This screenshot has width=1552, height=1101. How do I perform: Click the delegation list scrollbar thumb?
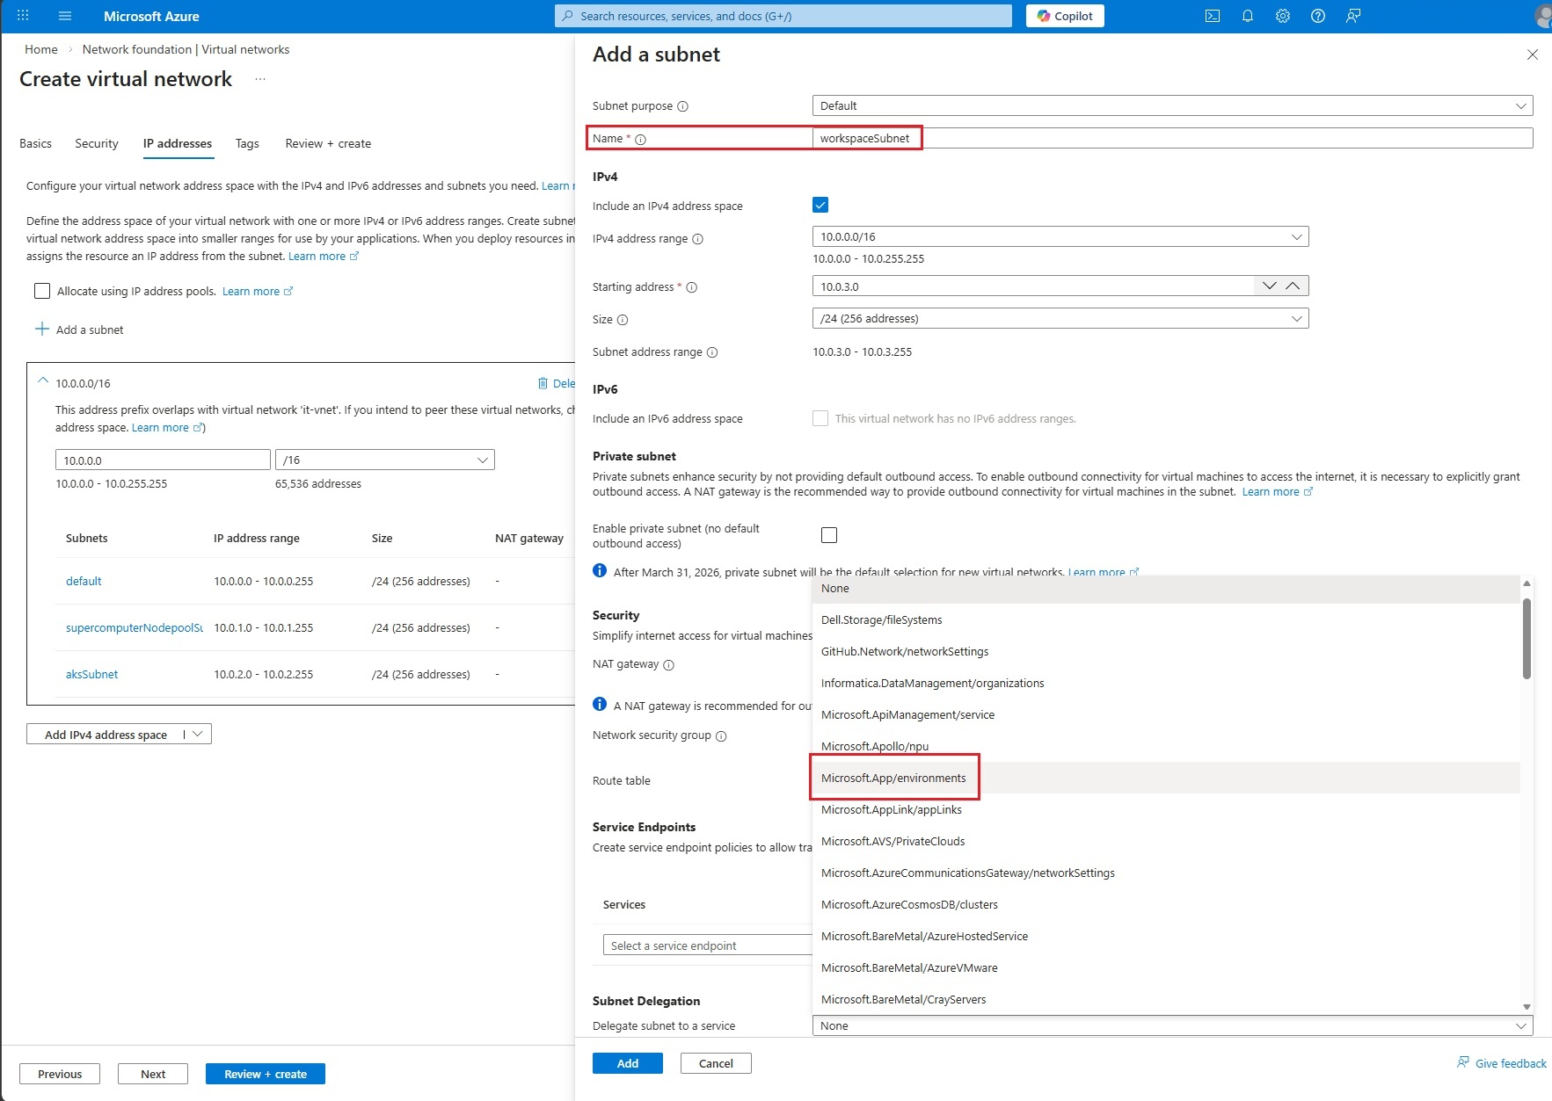(x=1527, y=638)
